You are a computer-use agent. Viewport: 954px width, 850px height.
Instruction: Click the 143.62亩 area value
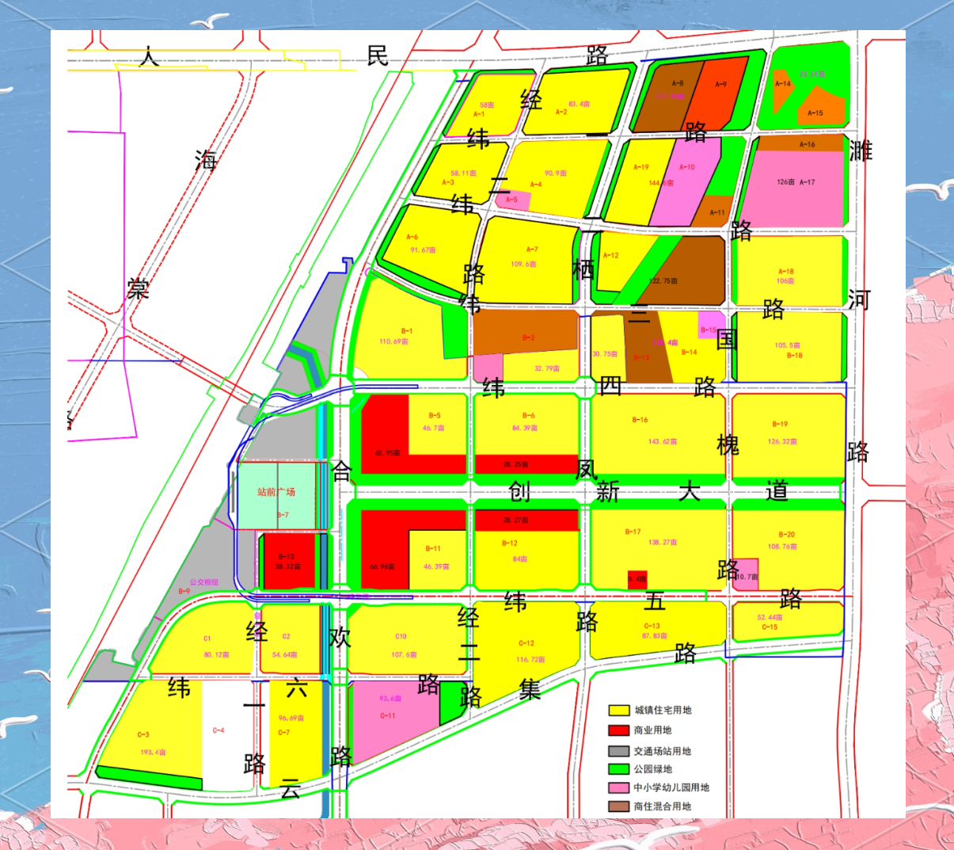coord(663,442)
